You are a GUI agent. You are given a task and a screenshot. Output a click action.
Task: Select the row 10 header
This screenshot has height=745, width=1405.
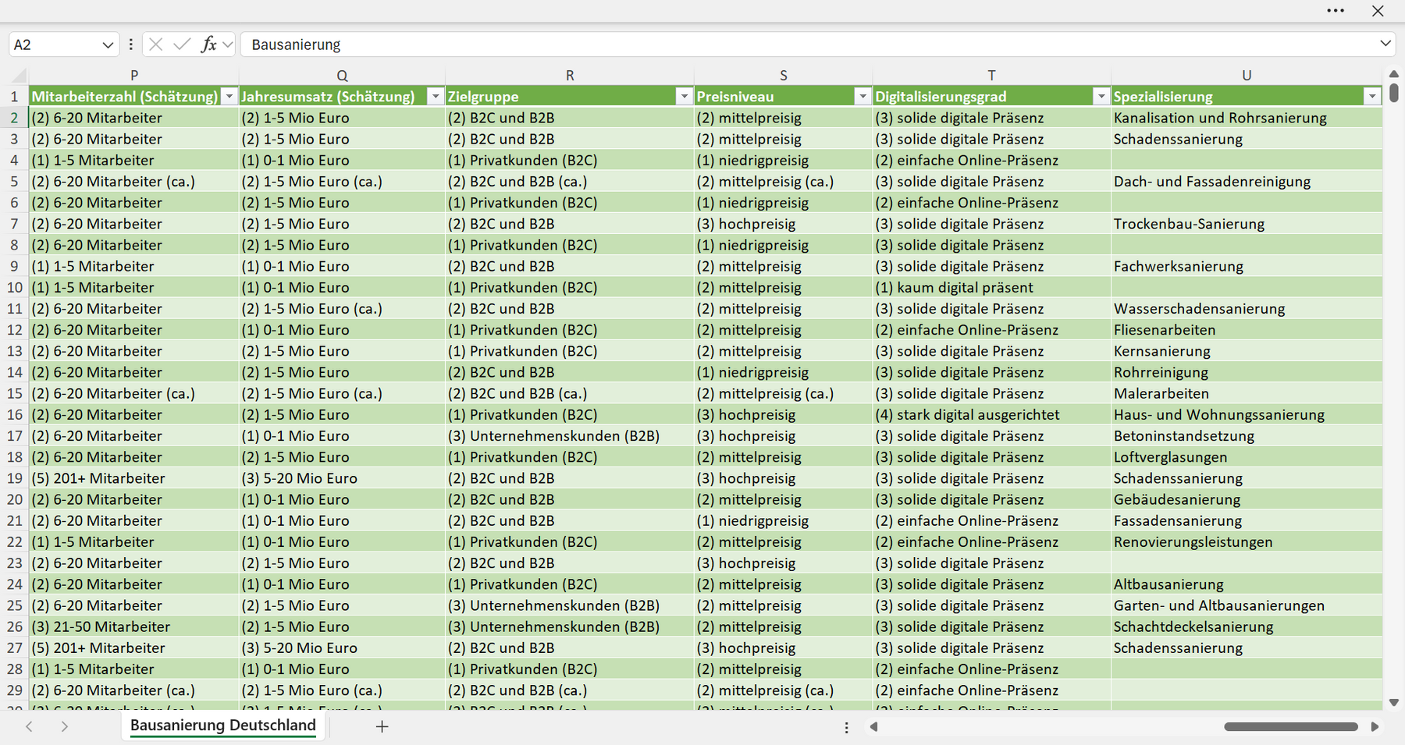15,287
